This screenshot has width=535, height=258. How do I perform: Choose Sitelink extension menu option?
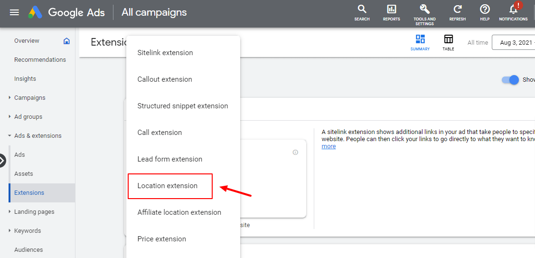165,53
